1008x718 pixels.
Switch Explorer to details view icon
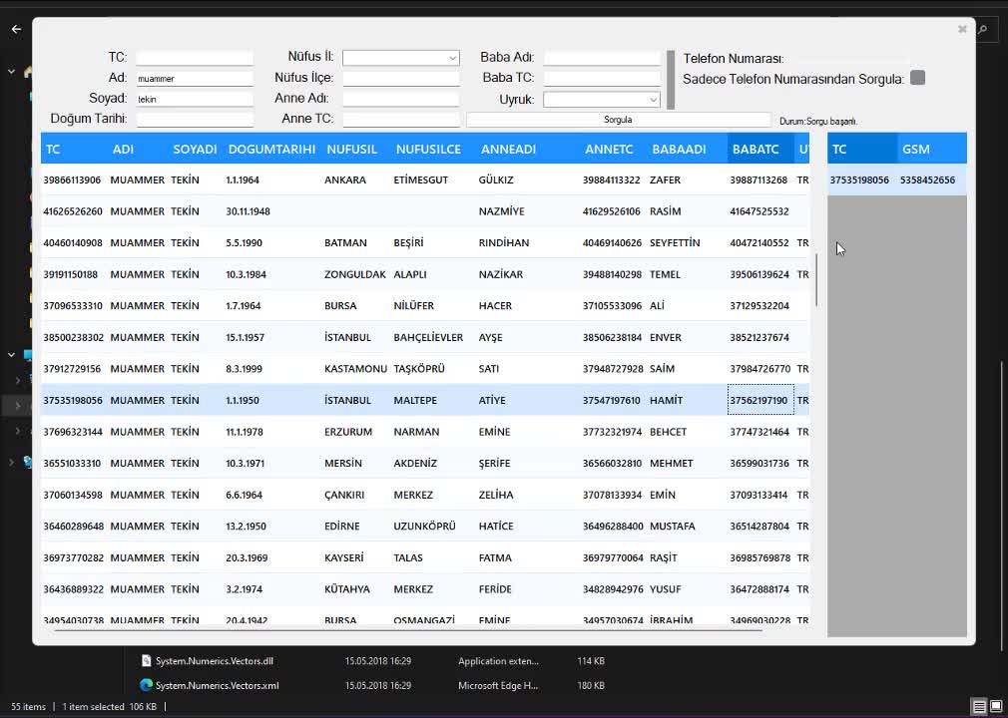(979, 707)
